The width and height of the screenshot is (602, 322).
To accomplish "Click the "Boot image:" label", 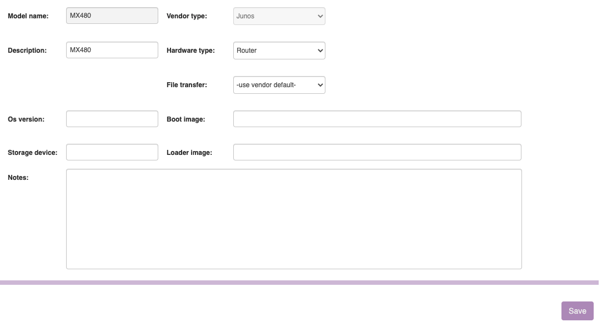I will coord(185,119).
